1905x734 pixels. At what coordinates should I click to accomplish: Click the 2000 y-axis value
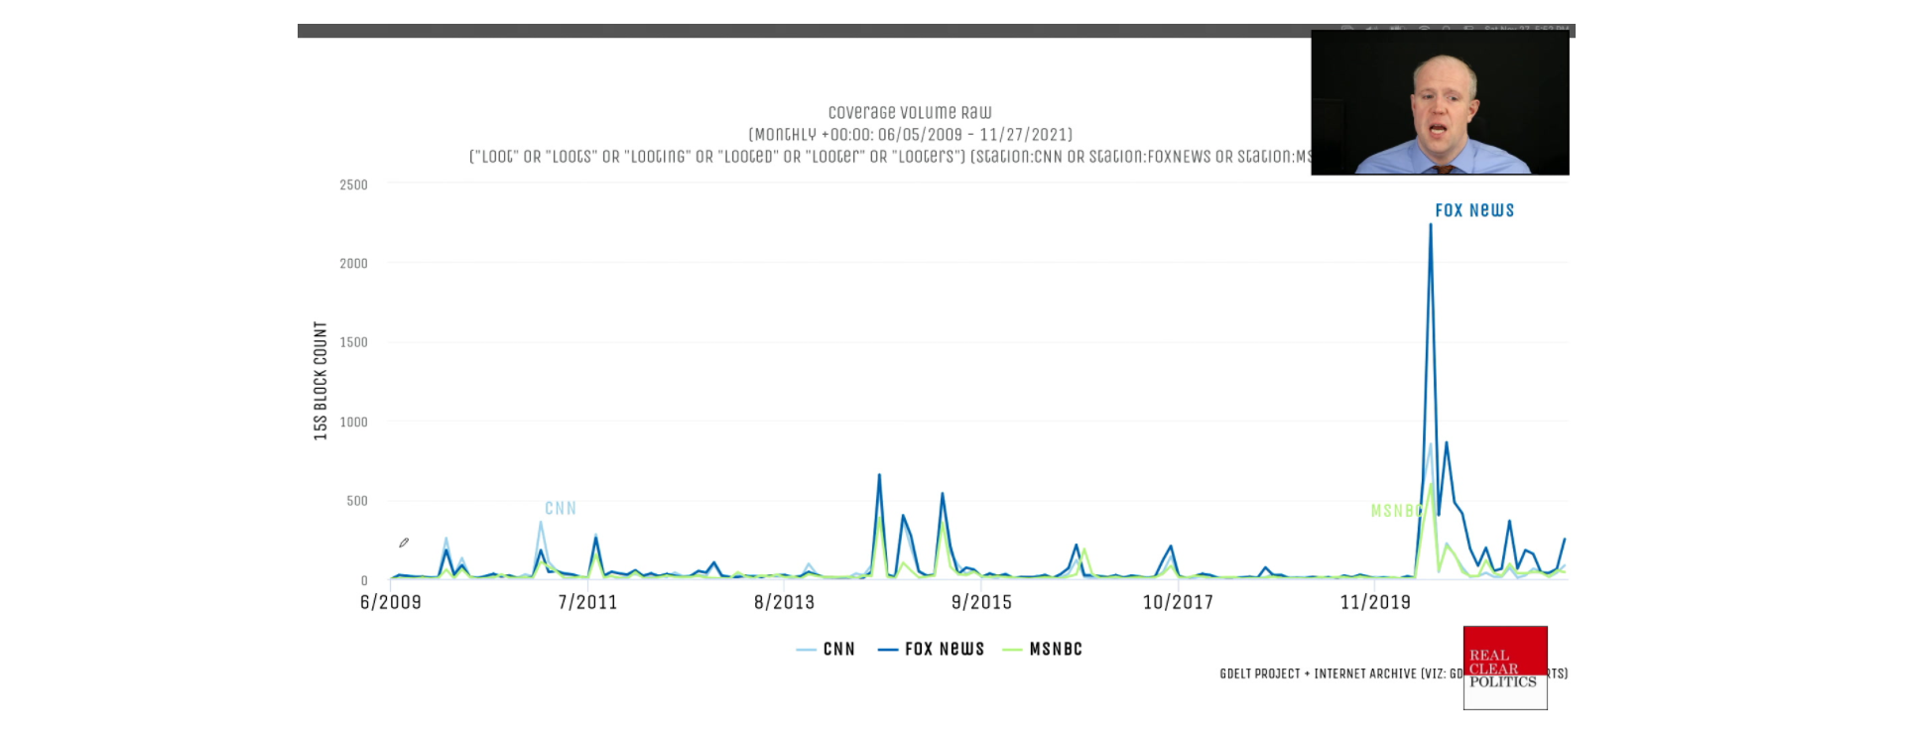click(x=353, y=263)
